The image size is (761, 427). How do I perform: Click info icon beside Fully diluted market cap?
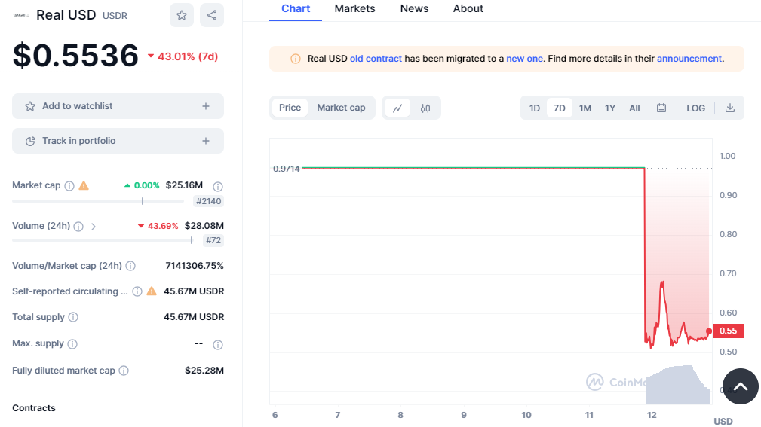pos(124,371)
